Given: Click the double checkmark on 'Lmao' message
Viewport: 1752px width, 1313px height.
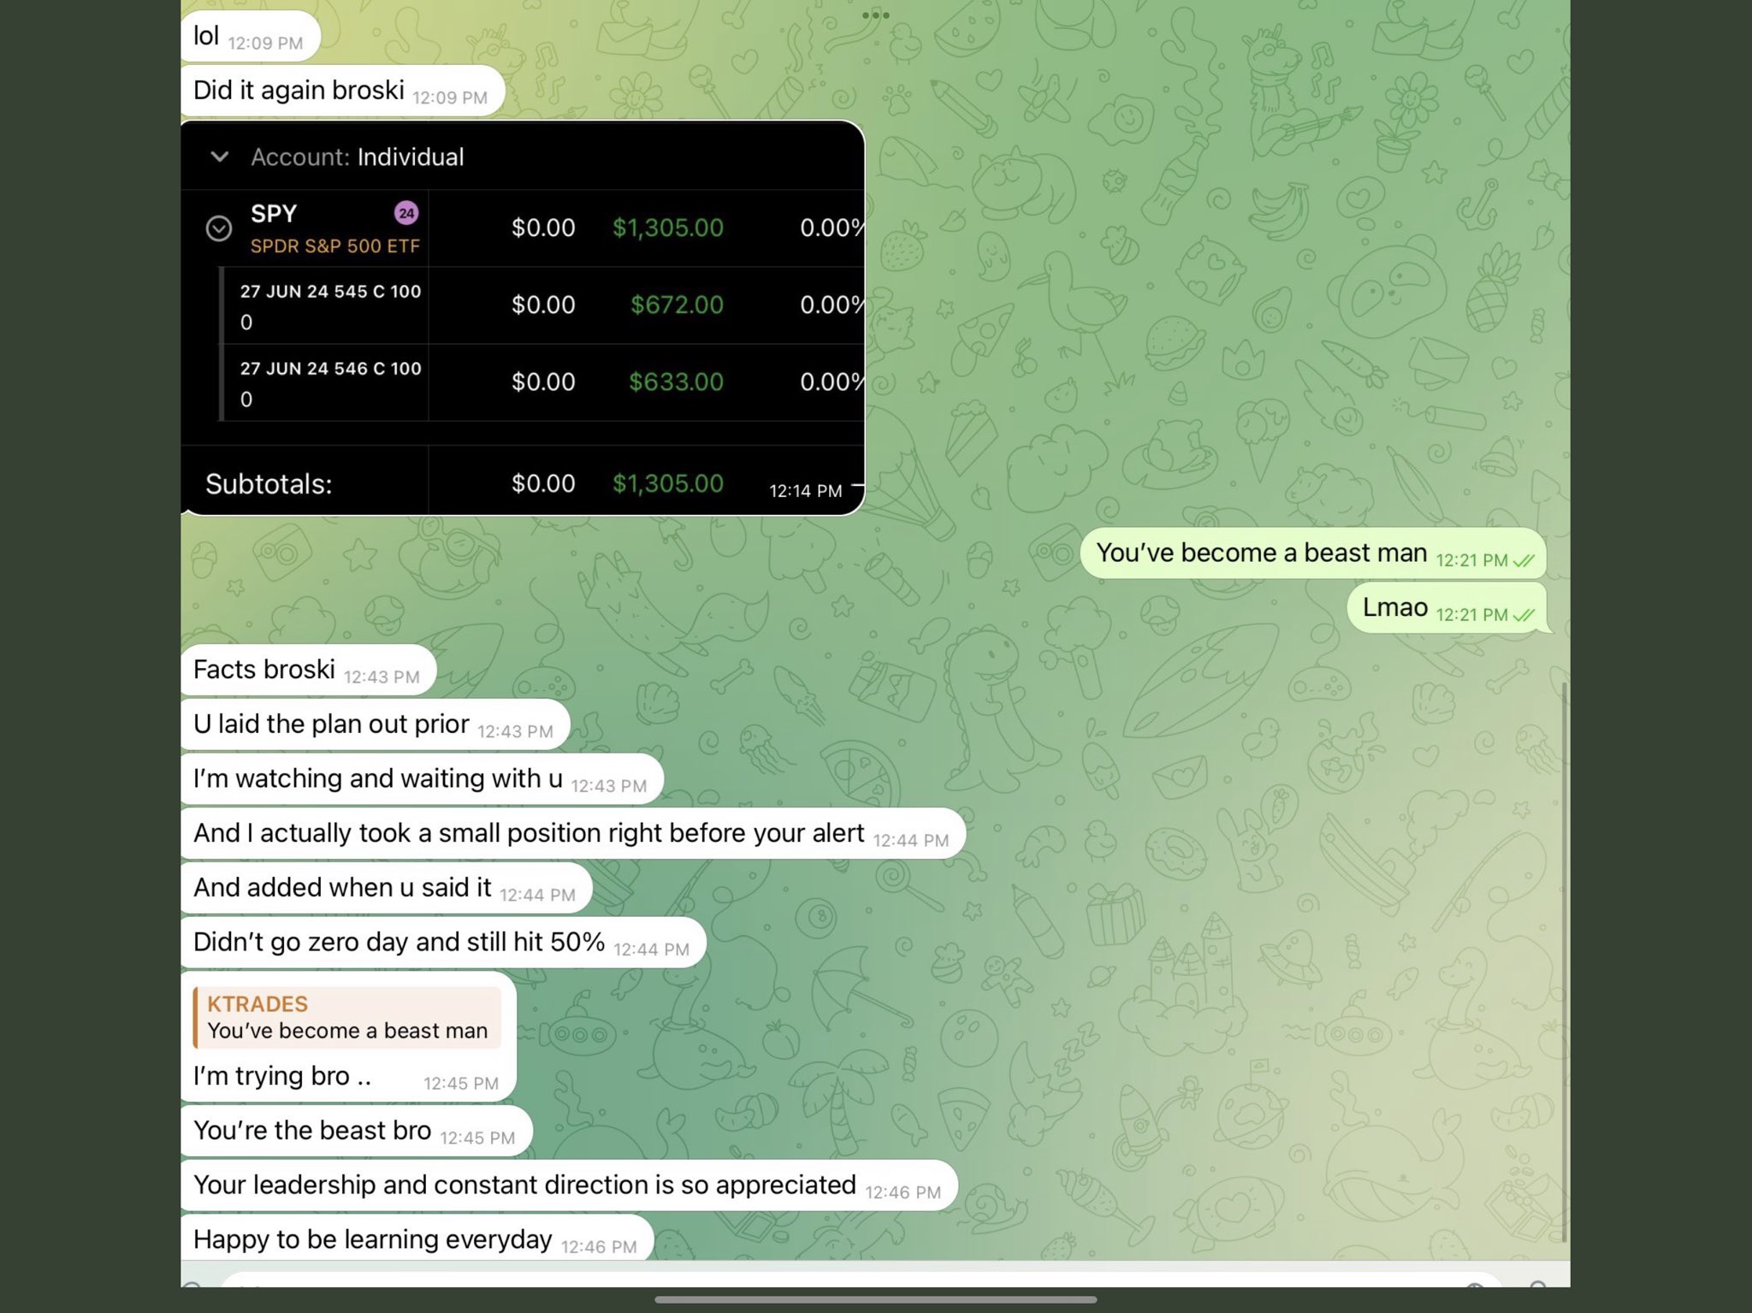Looking at the screenshot, I should pos(1524,614).
